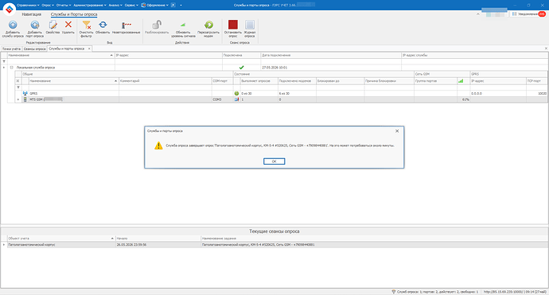Image resolution: width=549 pixels, height=295 pixels.
Task: Sort services by Наименование header
Action: [x=61, y=56]
